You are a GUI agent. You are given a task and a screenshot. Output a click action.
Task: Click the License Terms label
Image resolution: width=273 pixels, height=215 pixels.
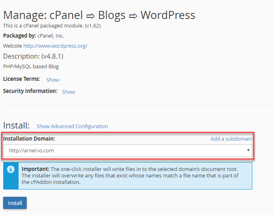tap(22, 79)
